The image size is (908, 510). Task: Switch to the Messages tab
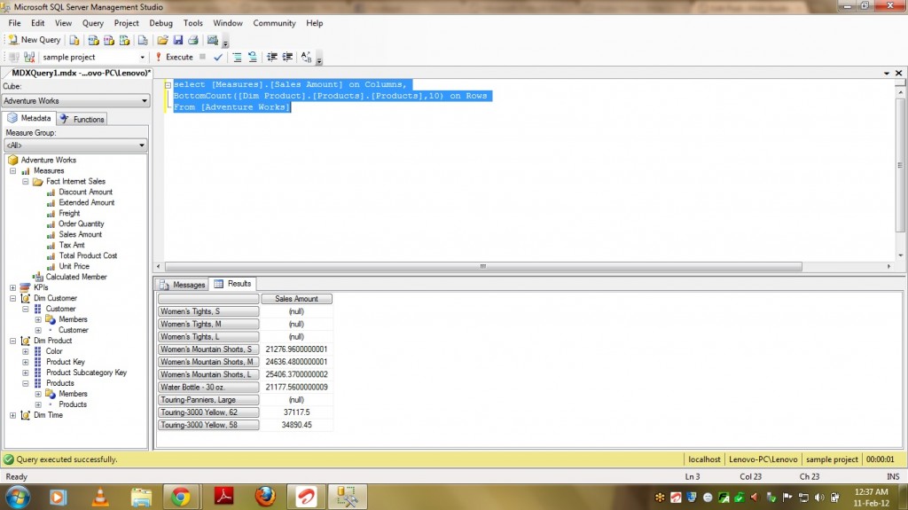pos(183,285)
